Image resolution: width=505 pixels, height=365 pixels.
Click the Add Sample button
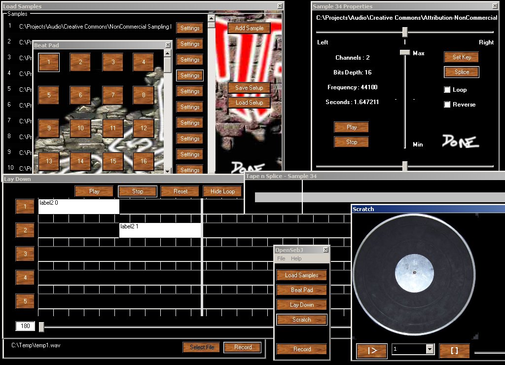pos(249,28)
